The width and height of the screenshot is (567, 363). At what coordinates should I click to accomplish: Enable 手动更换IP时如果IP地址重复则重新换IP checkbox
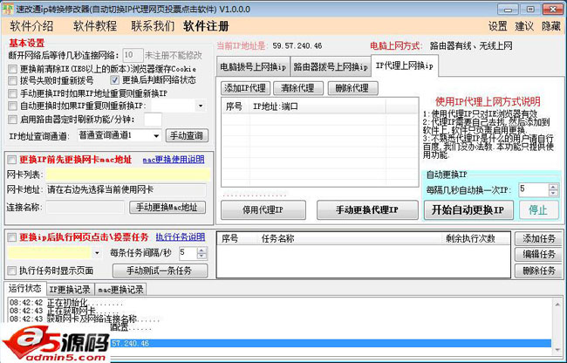13,93
